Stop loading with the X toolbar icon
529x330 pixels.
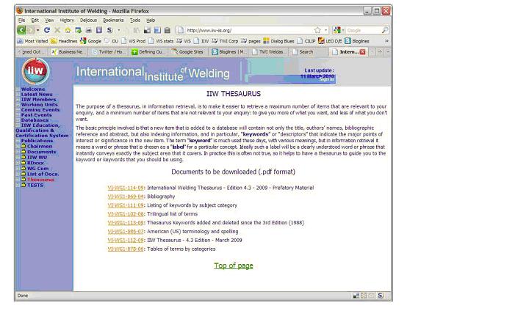57,30
